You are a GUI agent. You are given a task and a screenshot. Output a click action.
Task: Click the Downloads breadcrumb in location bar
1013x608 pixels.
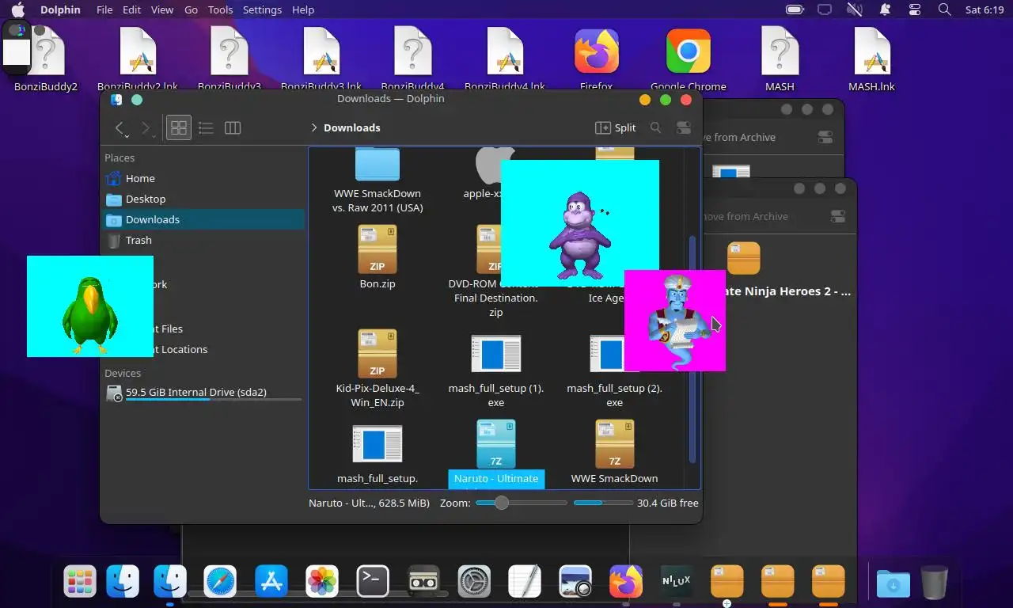click(351, 127)
